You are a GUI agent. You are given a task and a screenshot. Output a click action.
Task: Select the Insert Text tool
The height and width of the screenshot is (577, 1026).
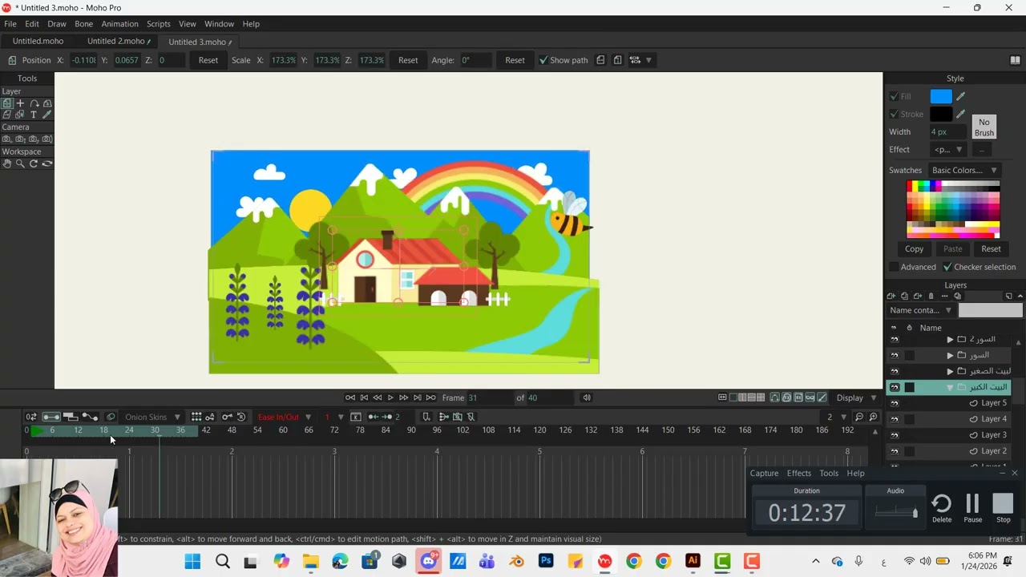tap(34, 115)
